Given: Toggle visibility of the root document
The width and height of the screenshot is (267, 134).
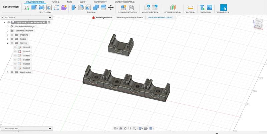Looking at the screenshot, I should pos(9,22).
